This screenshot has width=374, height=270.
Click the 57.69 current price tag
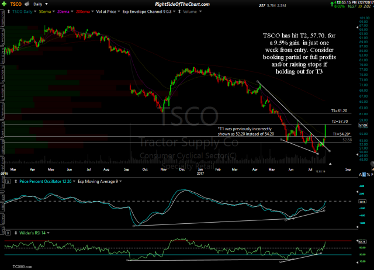(363, 125)
